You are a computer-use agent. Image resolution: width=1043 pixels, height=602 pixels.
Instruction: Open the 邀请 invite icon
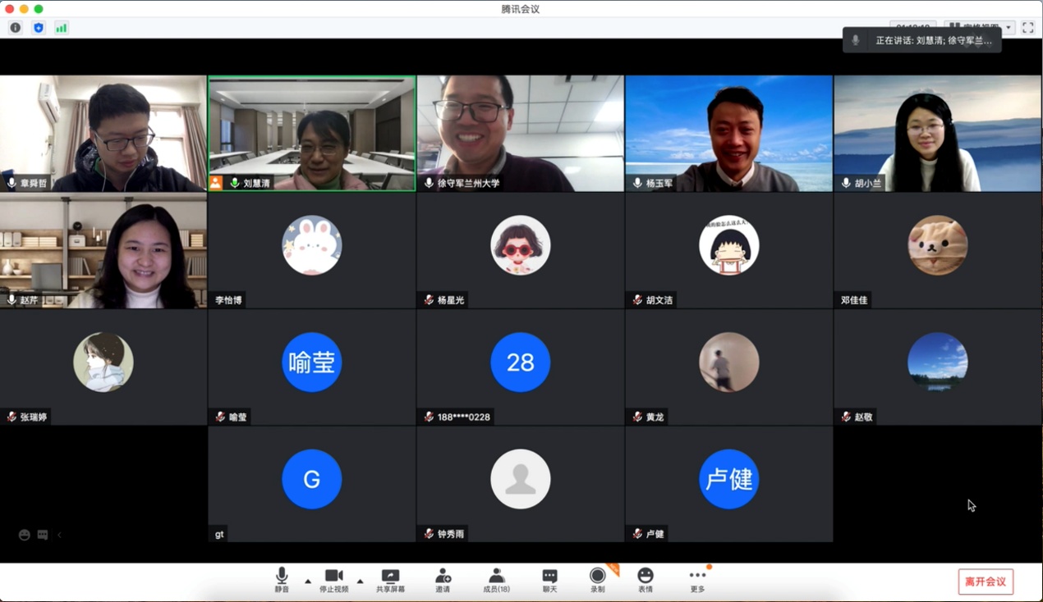pyautogui.click(x=443, y=580)
